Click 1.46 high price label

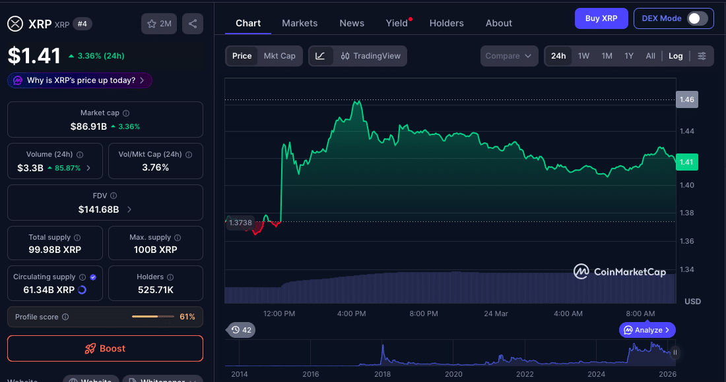[x=686, y=99]
